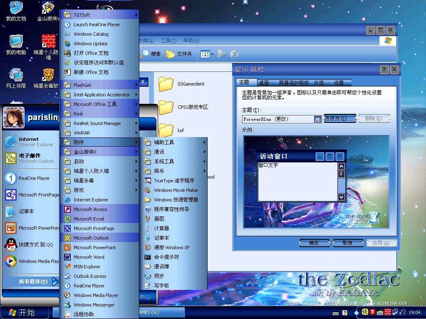426x319 pixels.
Task: Open My Documents desktop icon
Action: pos(16,11)
